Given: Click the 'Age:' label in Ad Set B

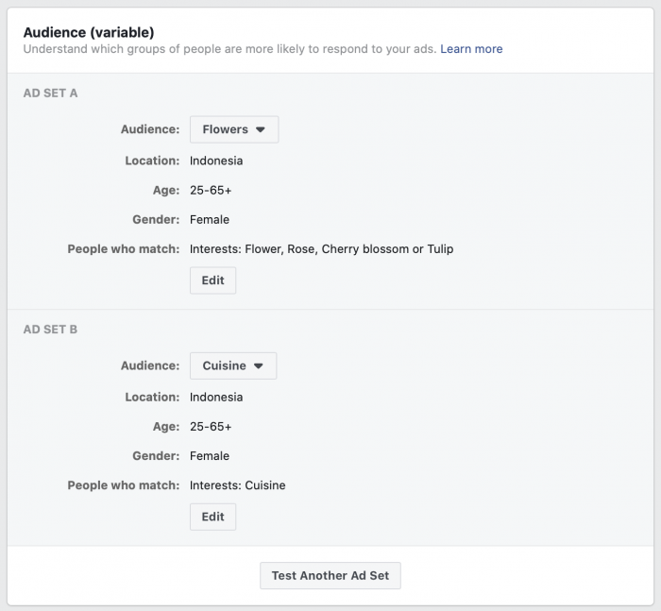Looking at the screenshot, I should click(x=166, y=427).
